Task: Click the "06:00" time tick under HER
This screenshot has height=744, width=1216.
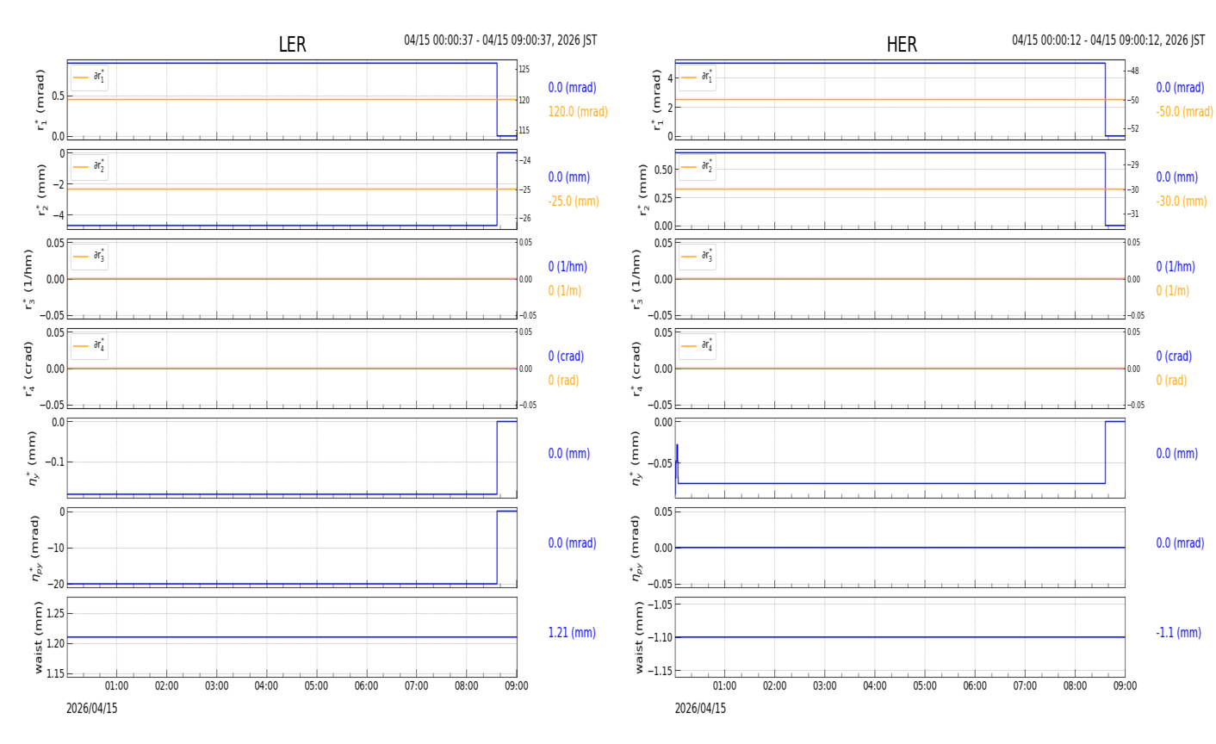Action: click(975, 686)
